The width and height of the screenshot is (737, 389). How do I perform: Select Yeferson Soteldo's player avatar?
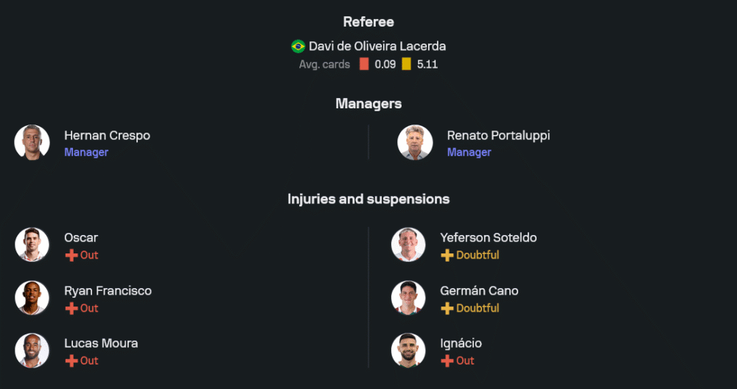click(x=408, y=245)
